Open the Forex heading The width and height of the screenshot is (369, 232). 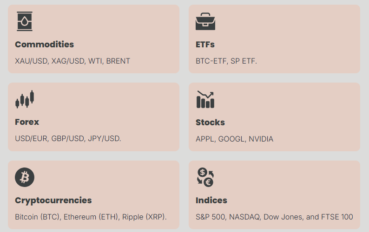pos(27,122)
